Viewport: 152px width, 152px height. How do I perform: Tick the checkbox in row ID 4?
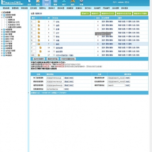[54, 33]
